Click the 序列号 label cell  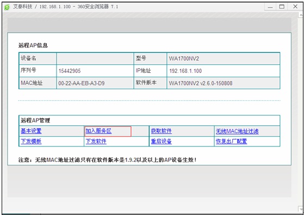tap(38, 71)
